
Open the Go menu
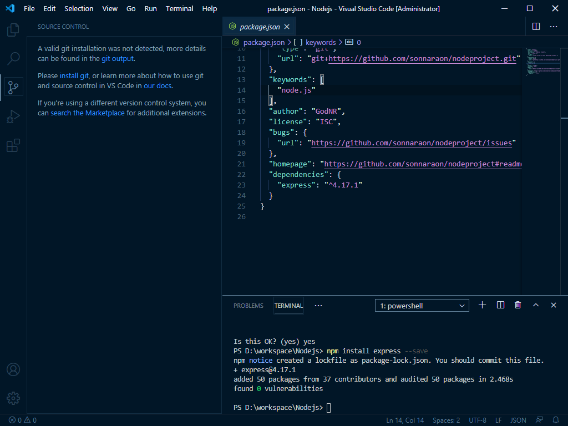[x=131, y=9]
